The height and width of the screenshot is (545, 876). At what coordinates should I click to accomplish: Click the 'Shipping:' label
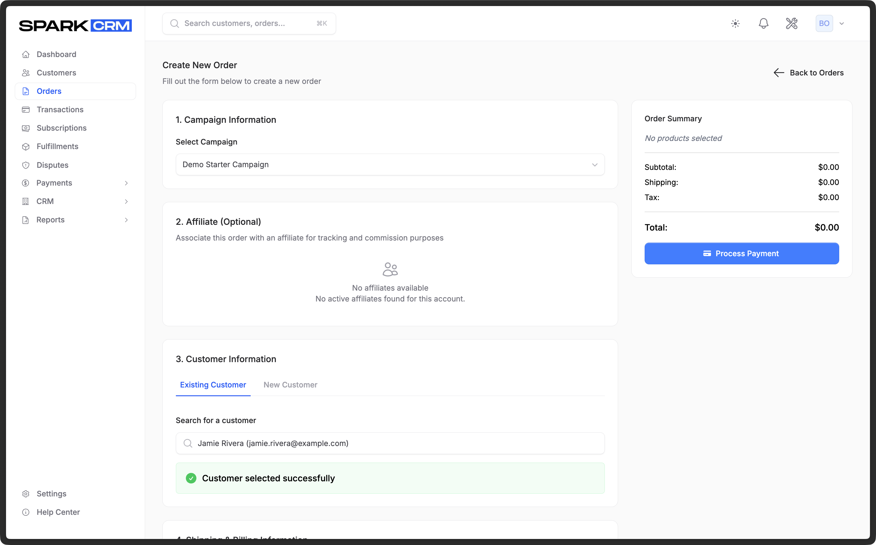pos(661,182)
